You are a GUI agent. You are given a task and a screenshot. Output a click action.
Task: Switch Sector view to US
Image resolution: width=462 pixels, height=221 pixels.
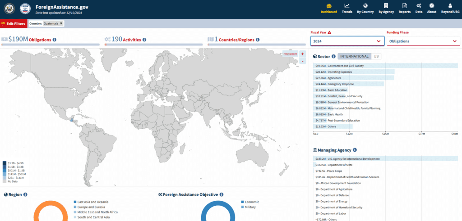(376, 56)
